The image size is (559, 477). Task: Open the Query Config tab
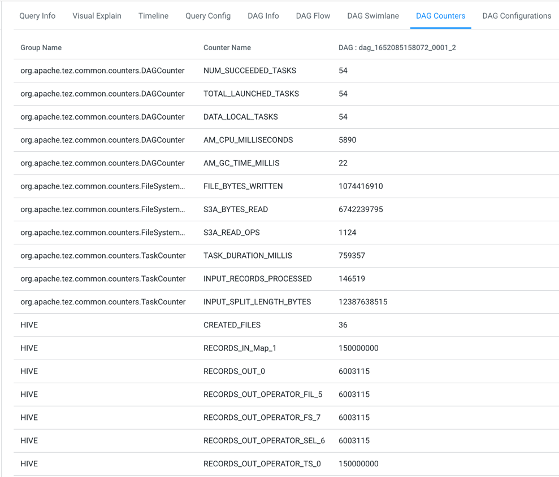point(207,16)
